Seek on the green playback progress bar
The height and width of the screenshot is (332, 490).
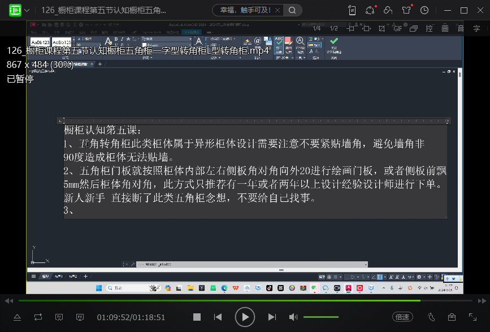click(x=245, y=301)
